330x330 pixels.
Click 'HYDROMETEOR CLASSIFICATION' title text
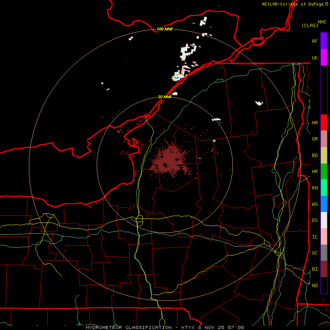[x=129, y=327]
